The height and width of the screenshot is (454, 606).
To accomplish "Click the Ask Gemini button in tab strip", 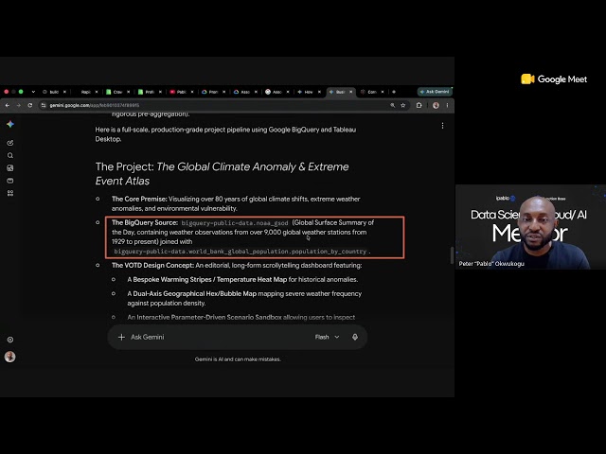I will (x=435, y=92).
